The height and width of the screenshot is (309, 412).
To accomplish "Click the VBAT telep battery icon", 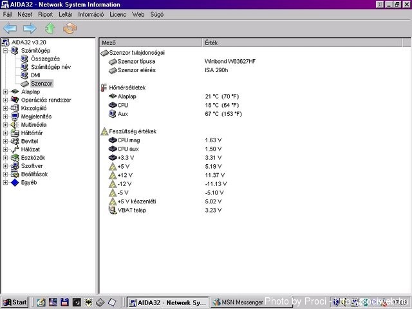I will [x=113, y=211].
